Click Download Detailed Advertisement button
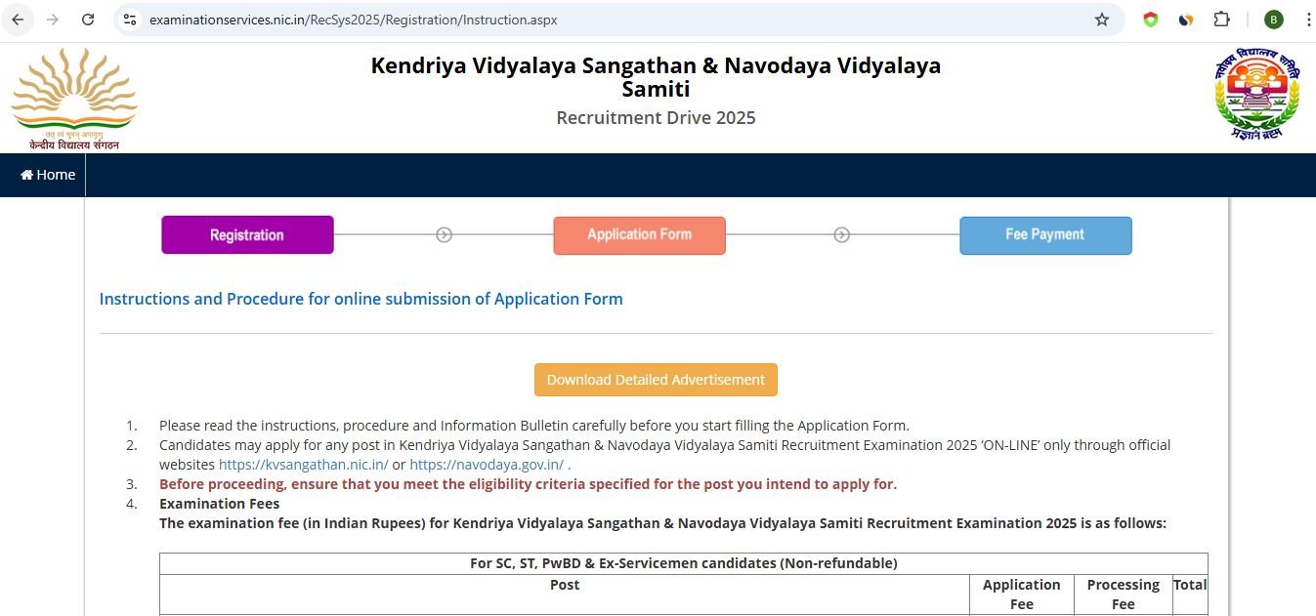 pos(656,380)
